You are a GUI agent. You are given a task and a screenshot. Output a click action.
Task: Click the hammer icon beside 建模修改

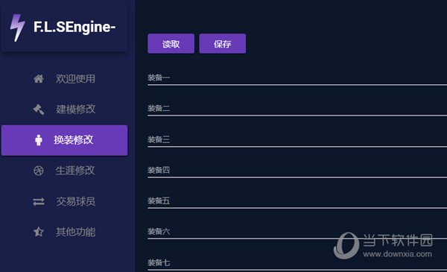tap(39, 110)
